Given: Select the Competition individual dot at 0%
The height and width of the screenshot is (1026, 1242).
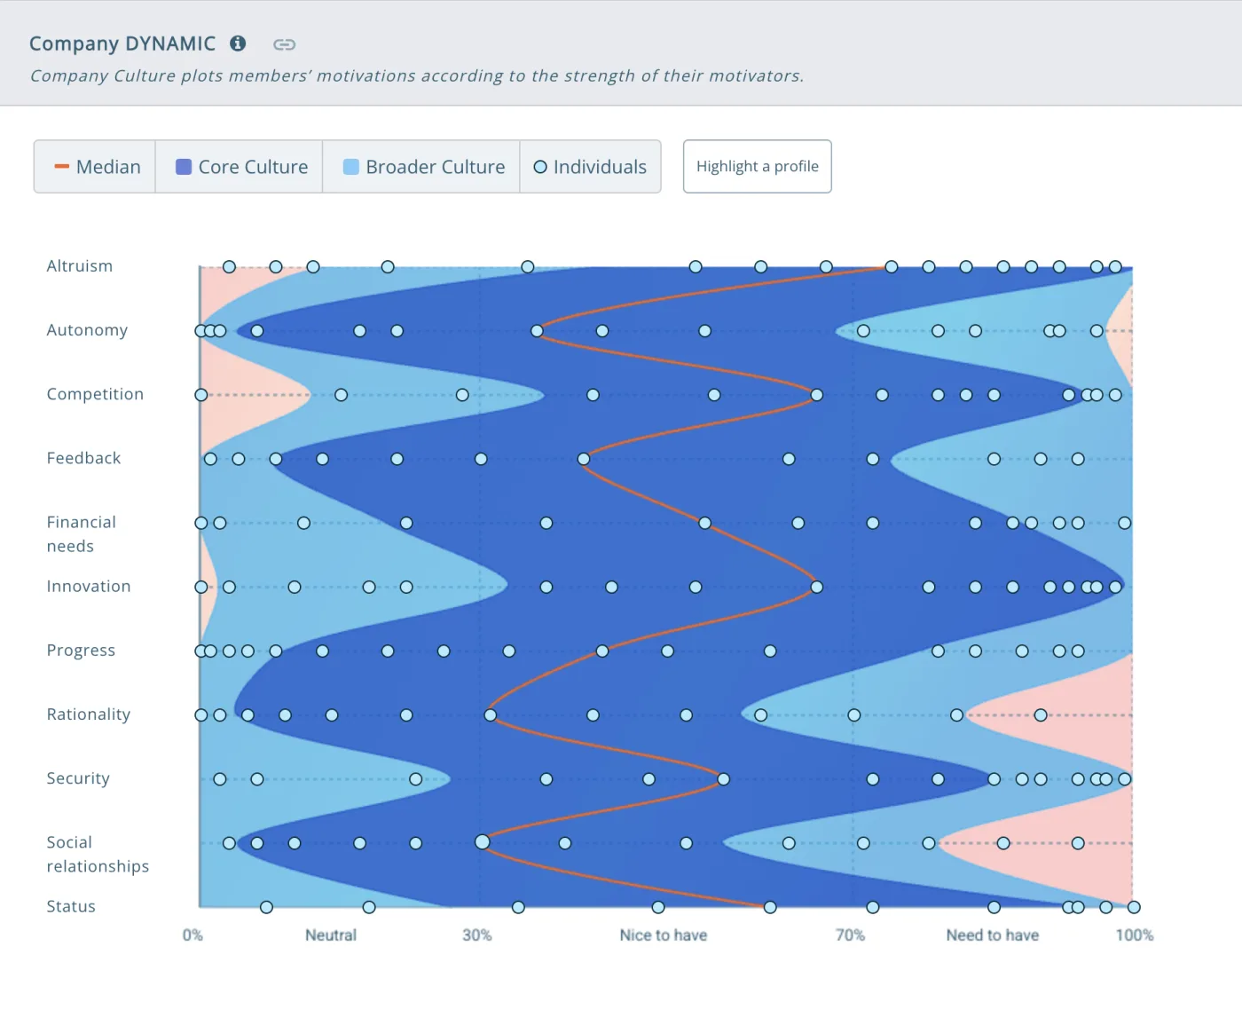Looking at the screenshot, I should pos(201,395).
